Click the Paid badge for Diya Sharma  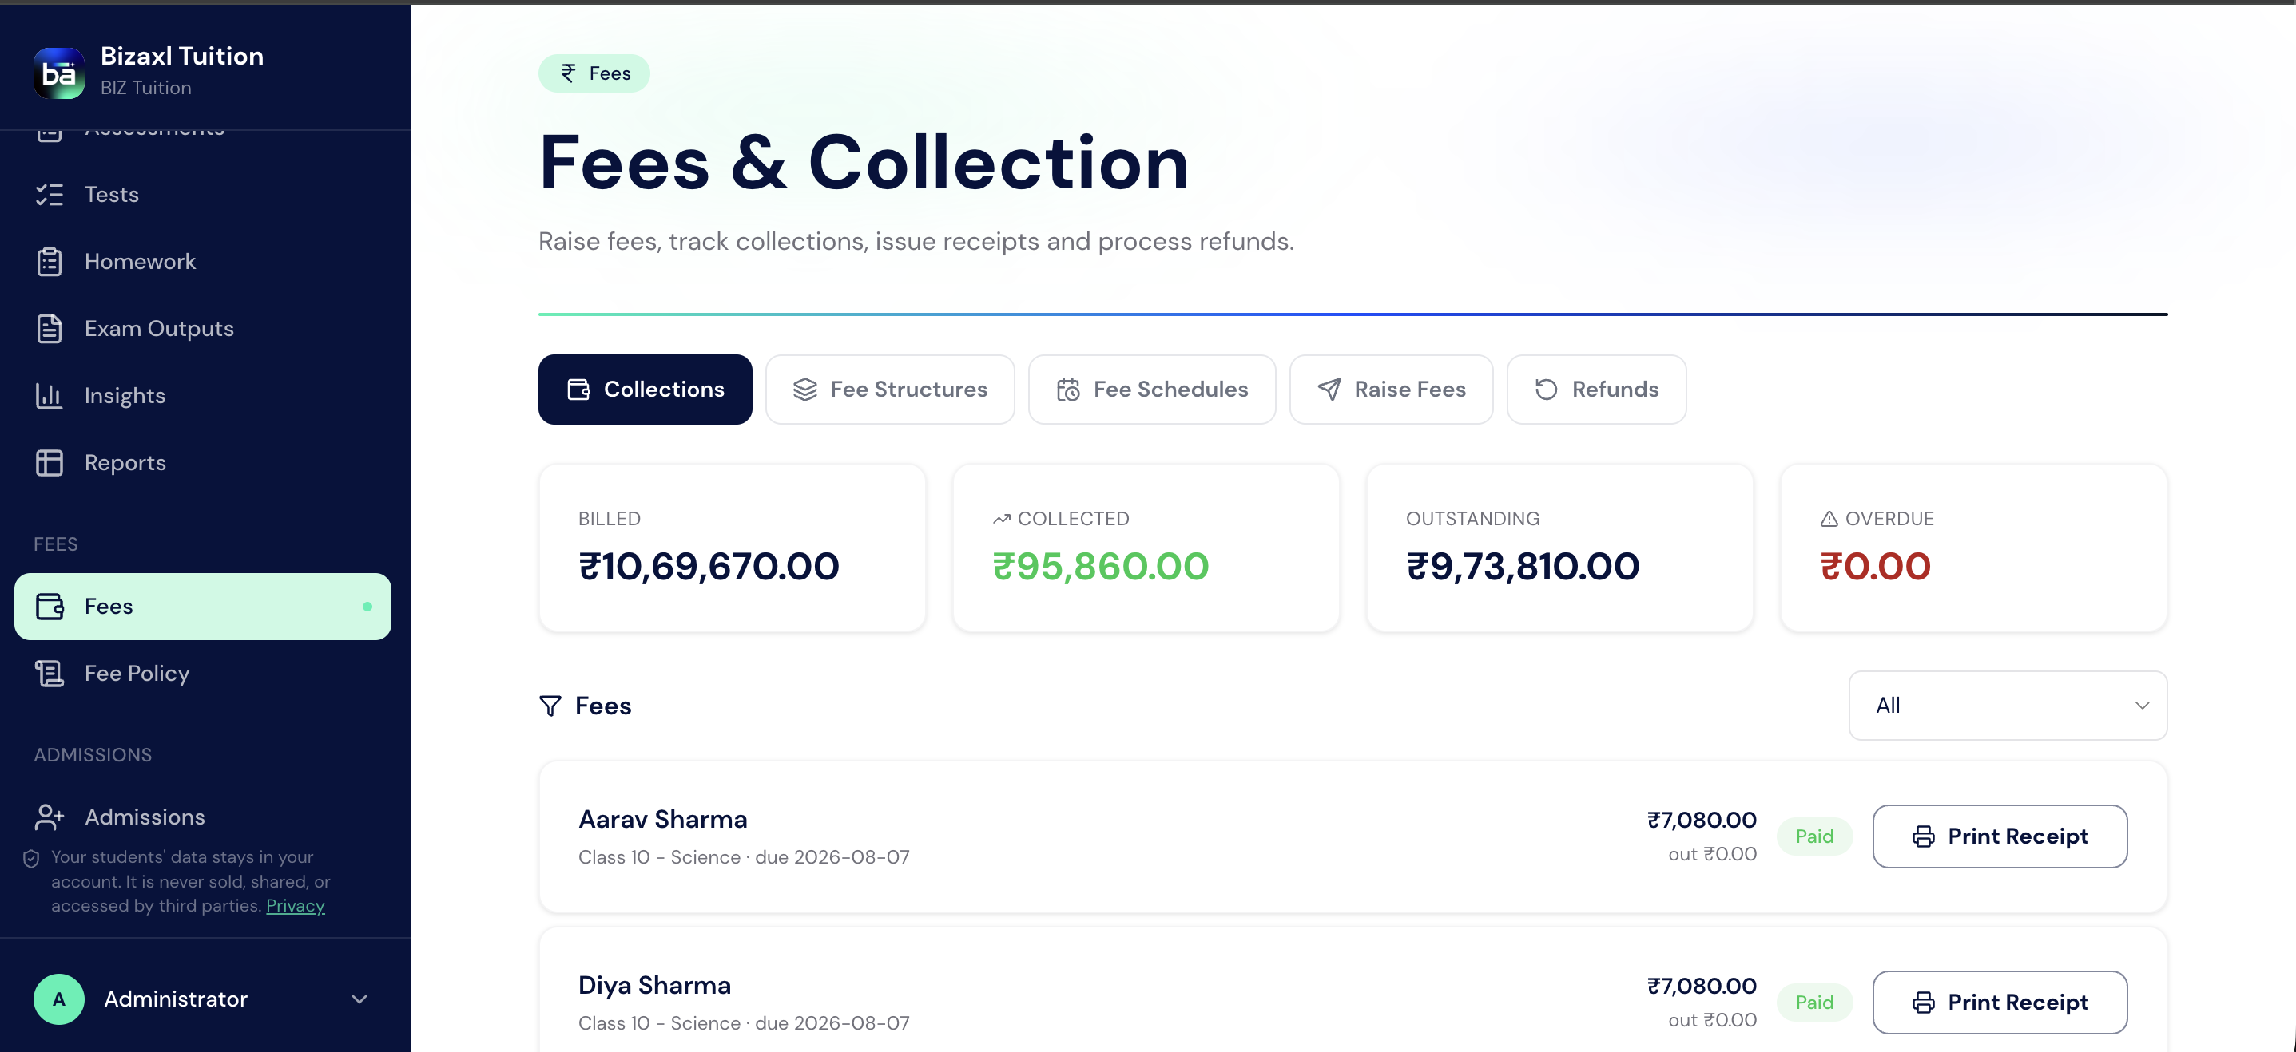(x=1813, y=1003)
